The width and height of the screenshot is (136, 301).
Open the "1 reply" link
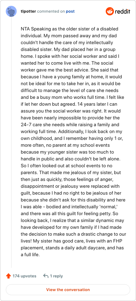pos(56,276)
